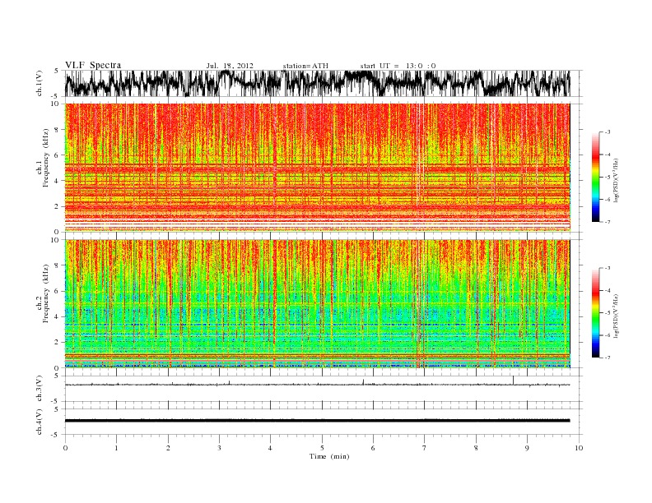This screenshot has width=652, height=503.
Task: Click the ch.1 color scale bar
Action: pos(595,177)
